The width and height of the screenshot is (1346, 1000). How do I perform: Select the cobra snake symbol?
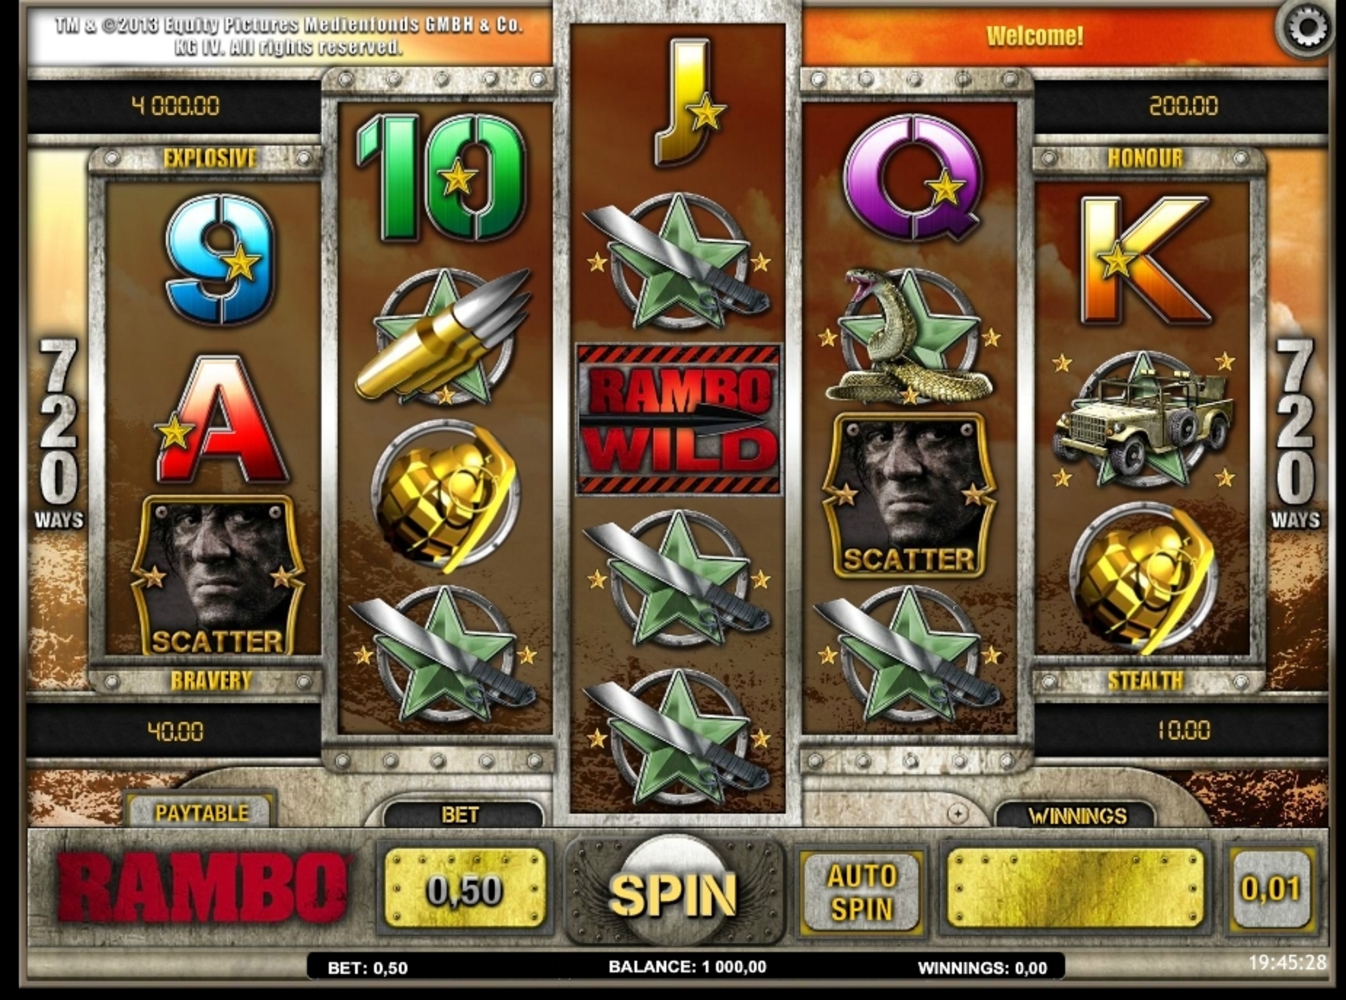coord(909,336)
